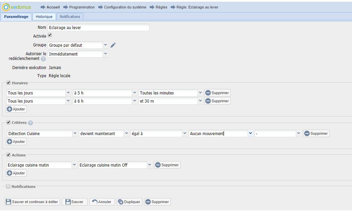
Task: Remove the 'à 5 h' schedule with Supprimer
Action: [217, 93]
